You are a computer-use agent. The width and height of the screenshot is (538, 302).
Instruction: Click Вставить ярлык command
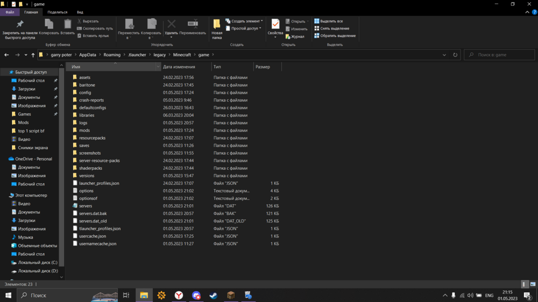[x=93, y=35]
